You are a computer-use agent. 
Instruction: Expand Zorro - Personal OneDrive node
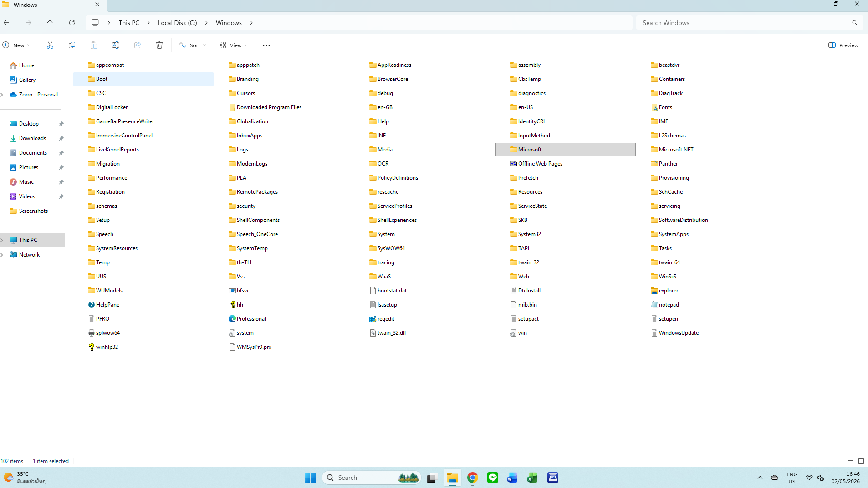coord(2,95)
